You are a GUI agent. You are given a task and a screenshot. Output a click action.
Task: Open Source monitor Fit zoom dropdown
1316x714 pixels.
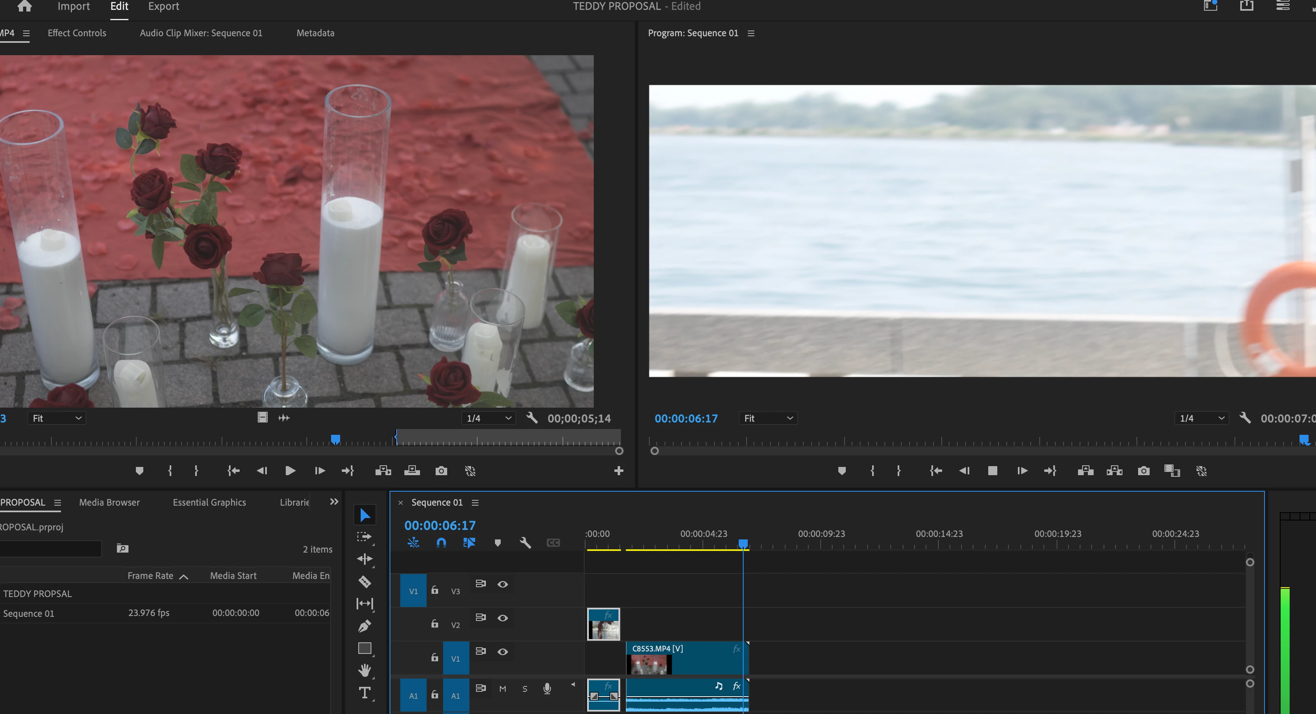pos(56,418)
